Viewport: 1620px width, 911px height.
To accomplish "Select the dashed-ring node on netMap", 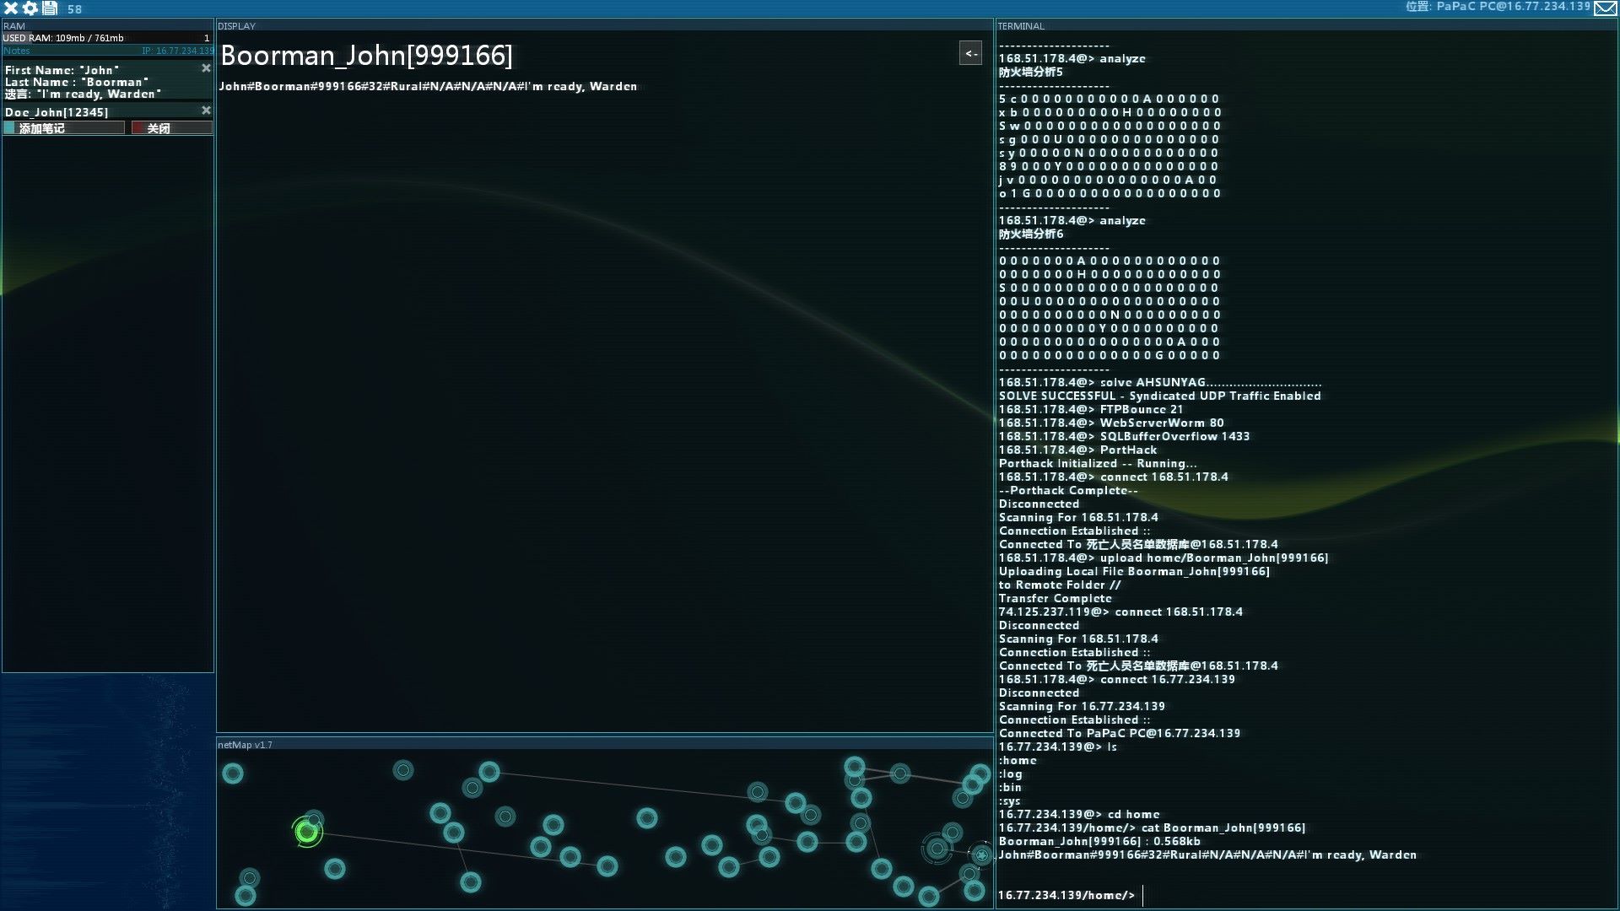I will [x=937, y=849].
